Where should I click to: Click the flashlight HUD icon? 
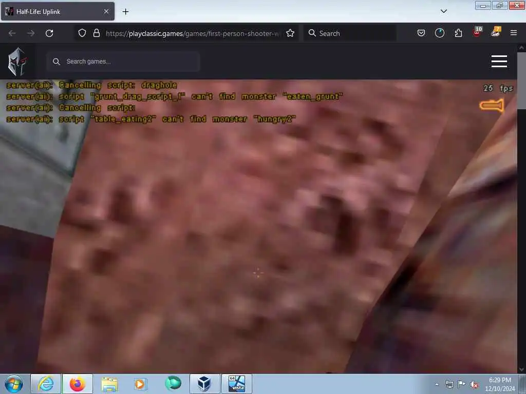click(x=492, y=106)
